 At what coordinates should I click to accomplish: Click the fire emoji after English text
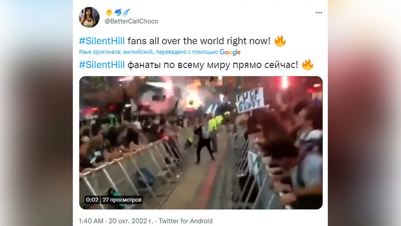[280, 41]
